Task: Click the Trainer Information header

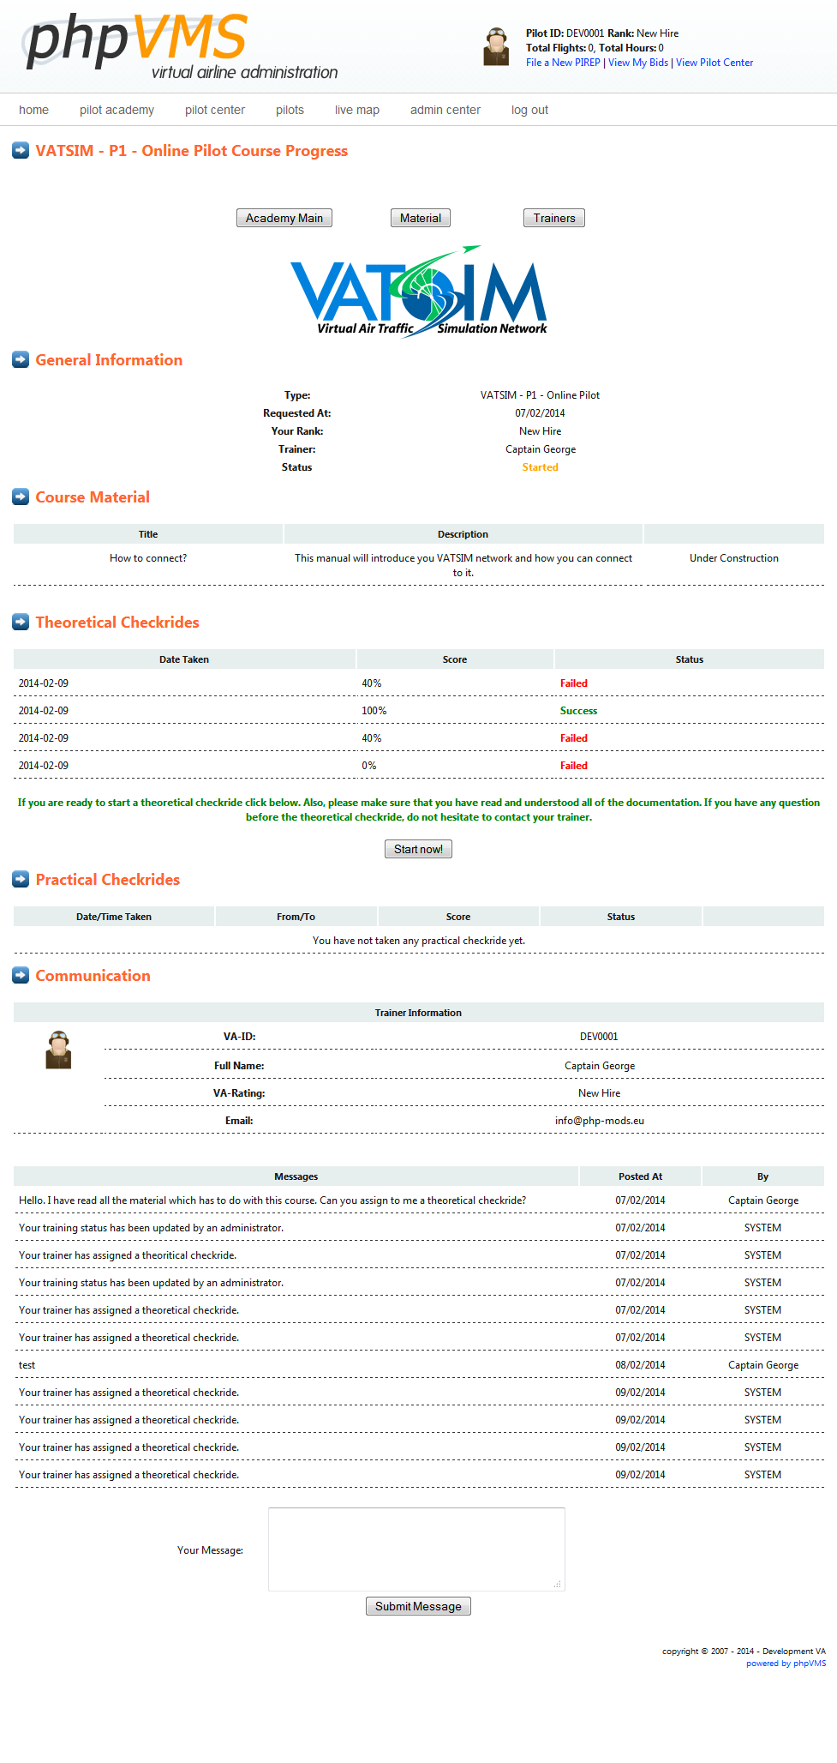Action: [x=419, y=1013]
